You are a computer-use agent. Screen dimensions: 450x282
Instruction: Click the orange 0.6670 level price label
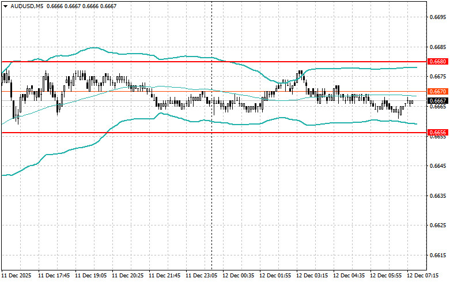(x=438, y=92)
